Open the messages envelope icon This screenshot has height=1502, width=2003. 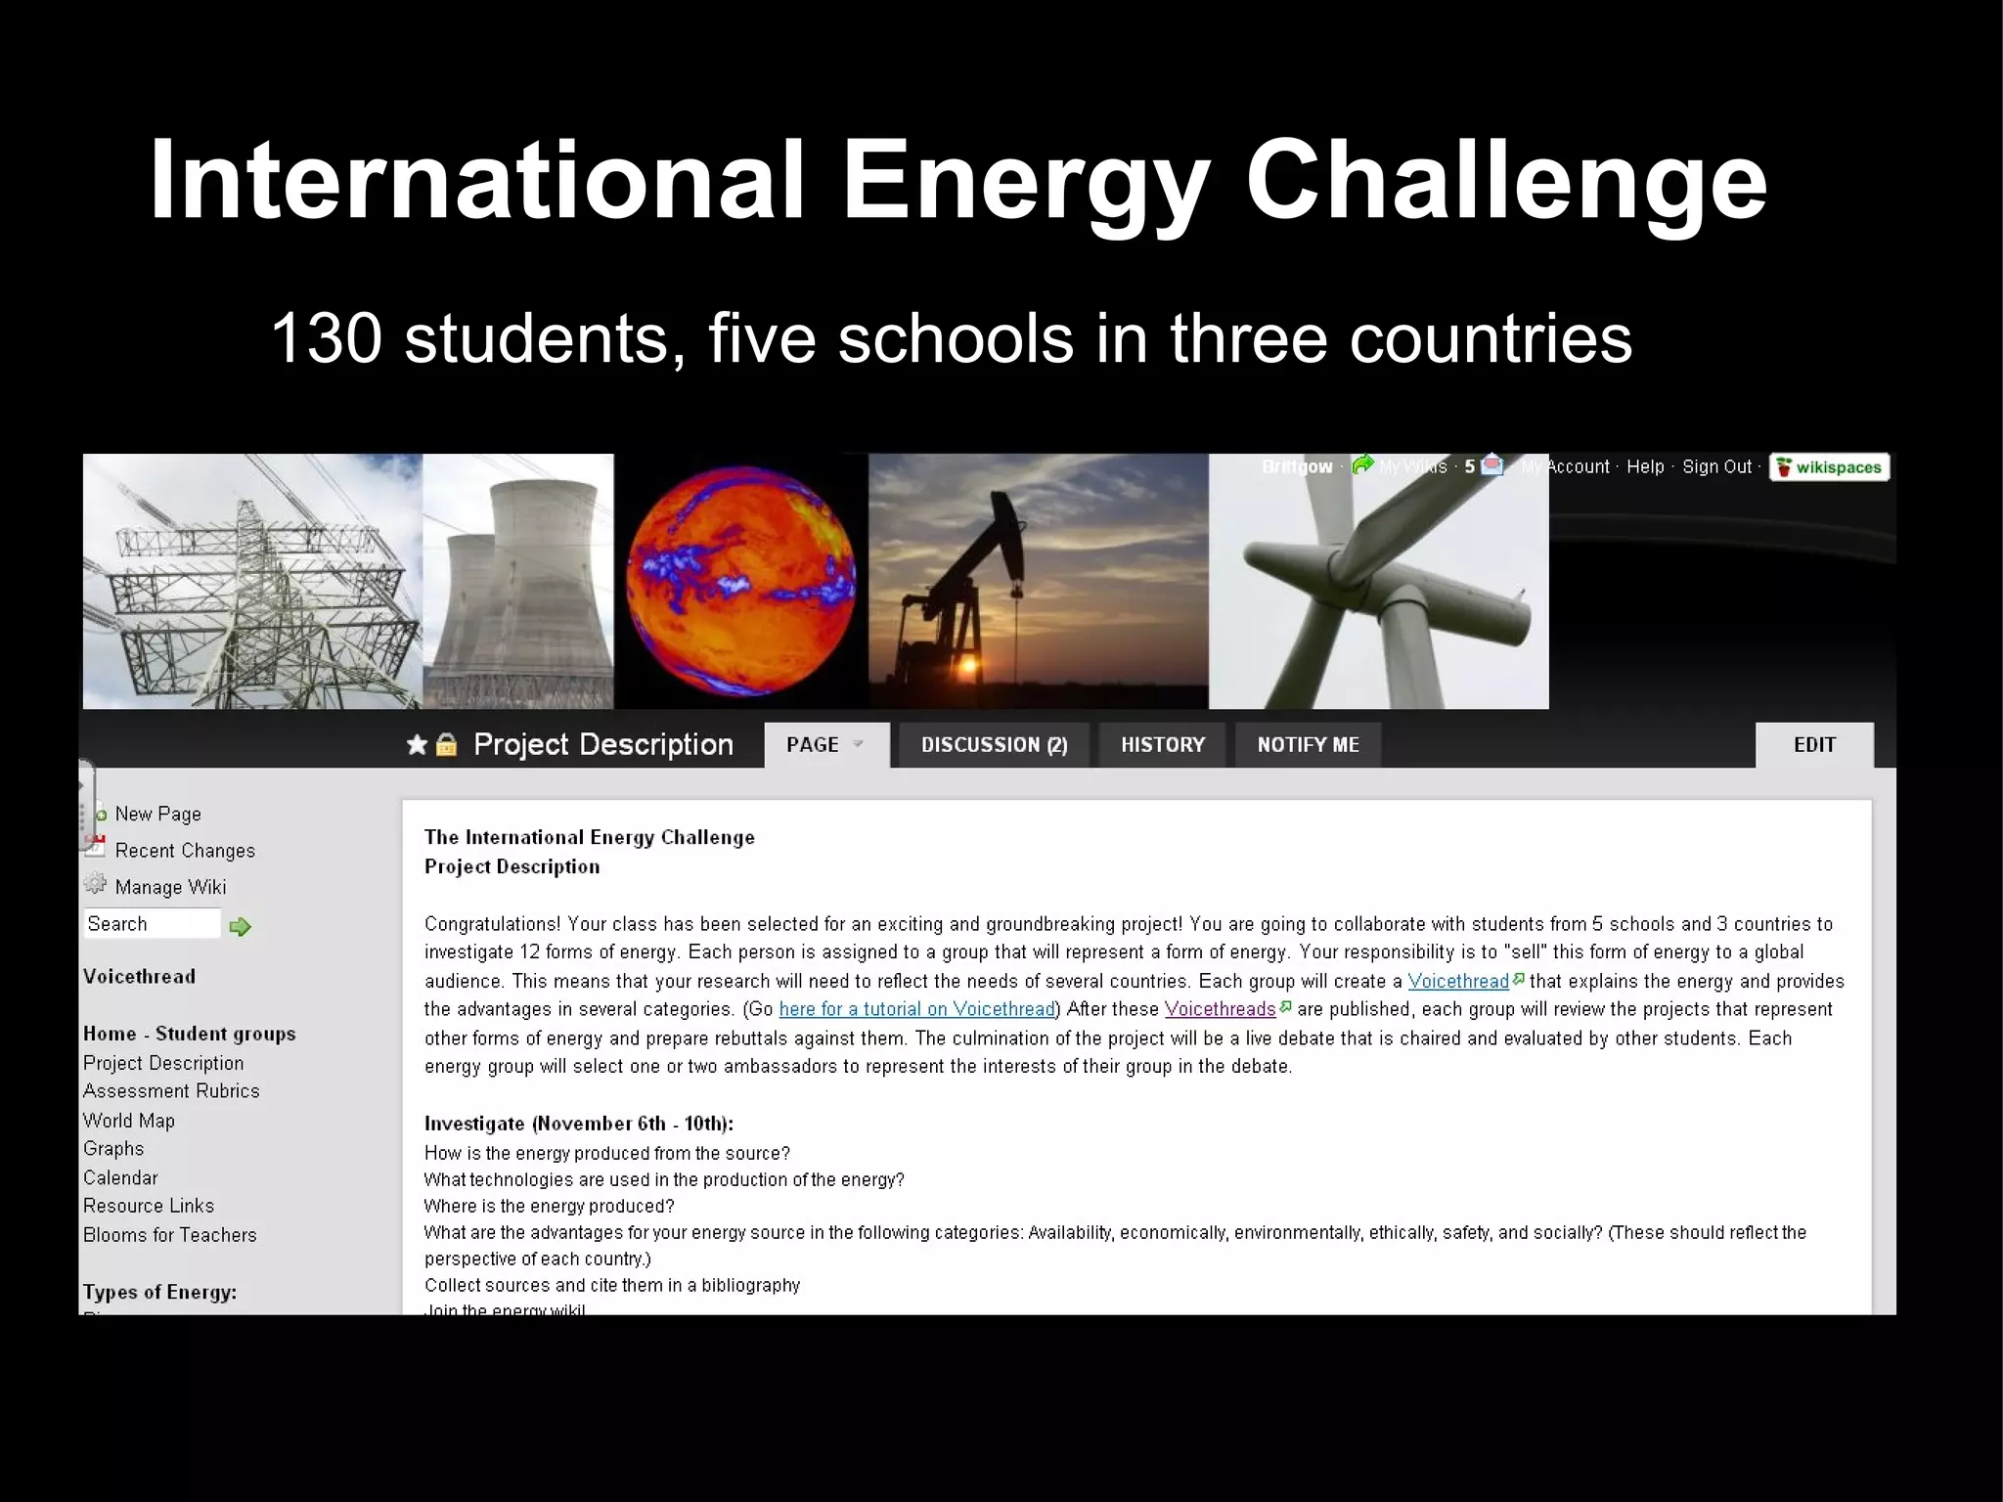click(x=1492, y=465)
